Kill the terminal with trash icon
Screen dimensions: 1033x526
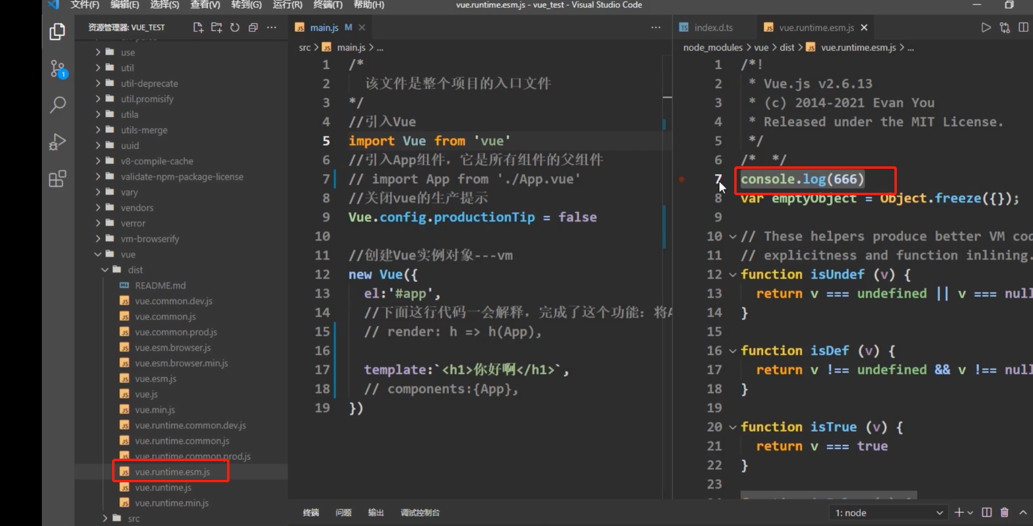click(x=1005, y=513)
